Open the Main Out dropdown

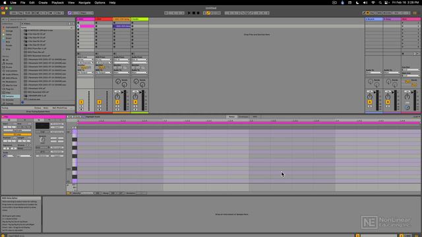click(x=411, y=76)
